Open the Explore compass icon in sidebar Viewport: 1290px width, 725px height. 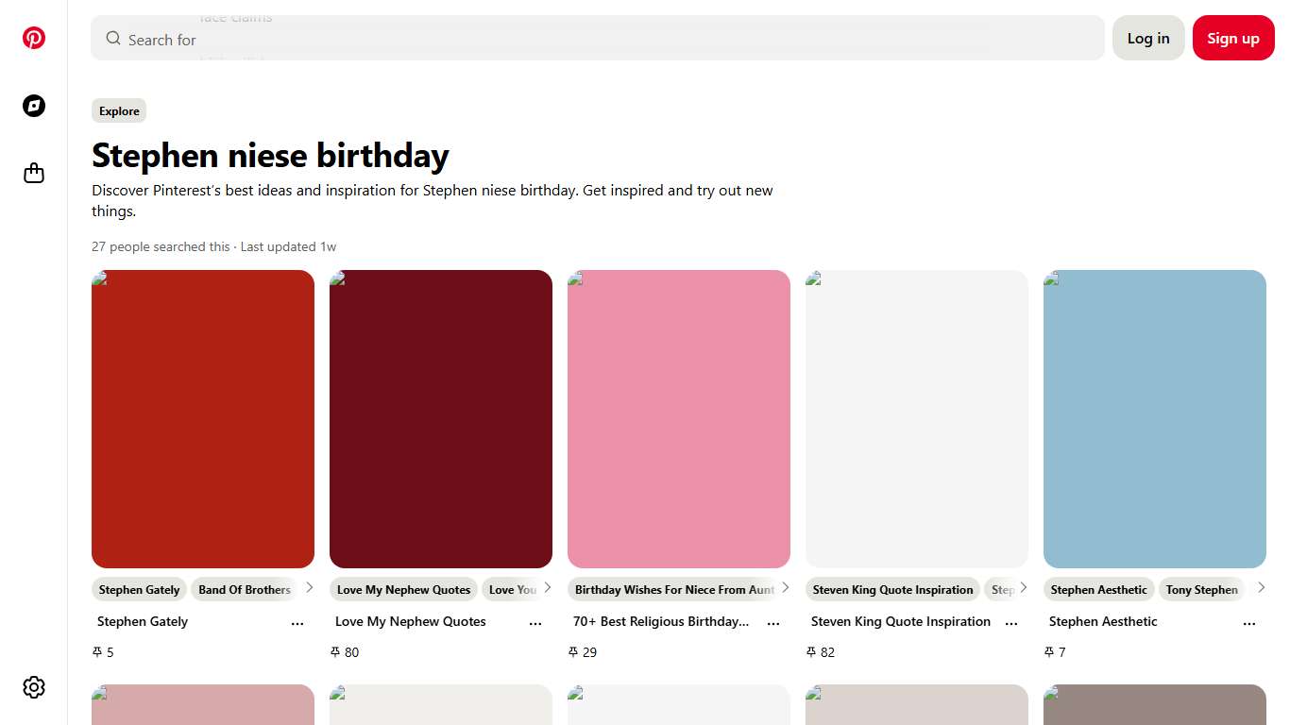(x=34, y=106)
